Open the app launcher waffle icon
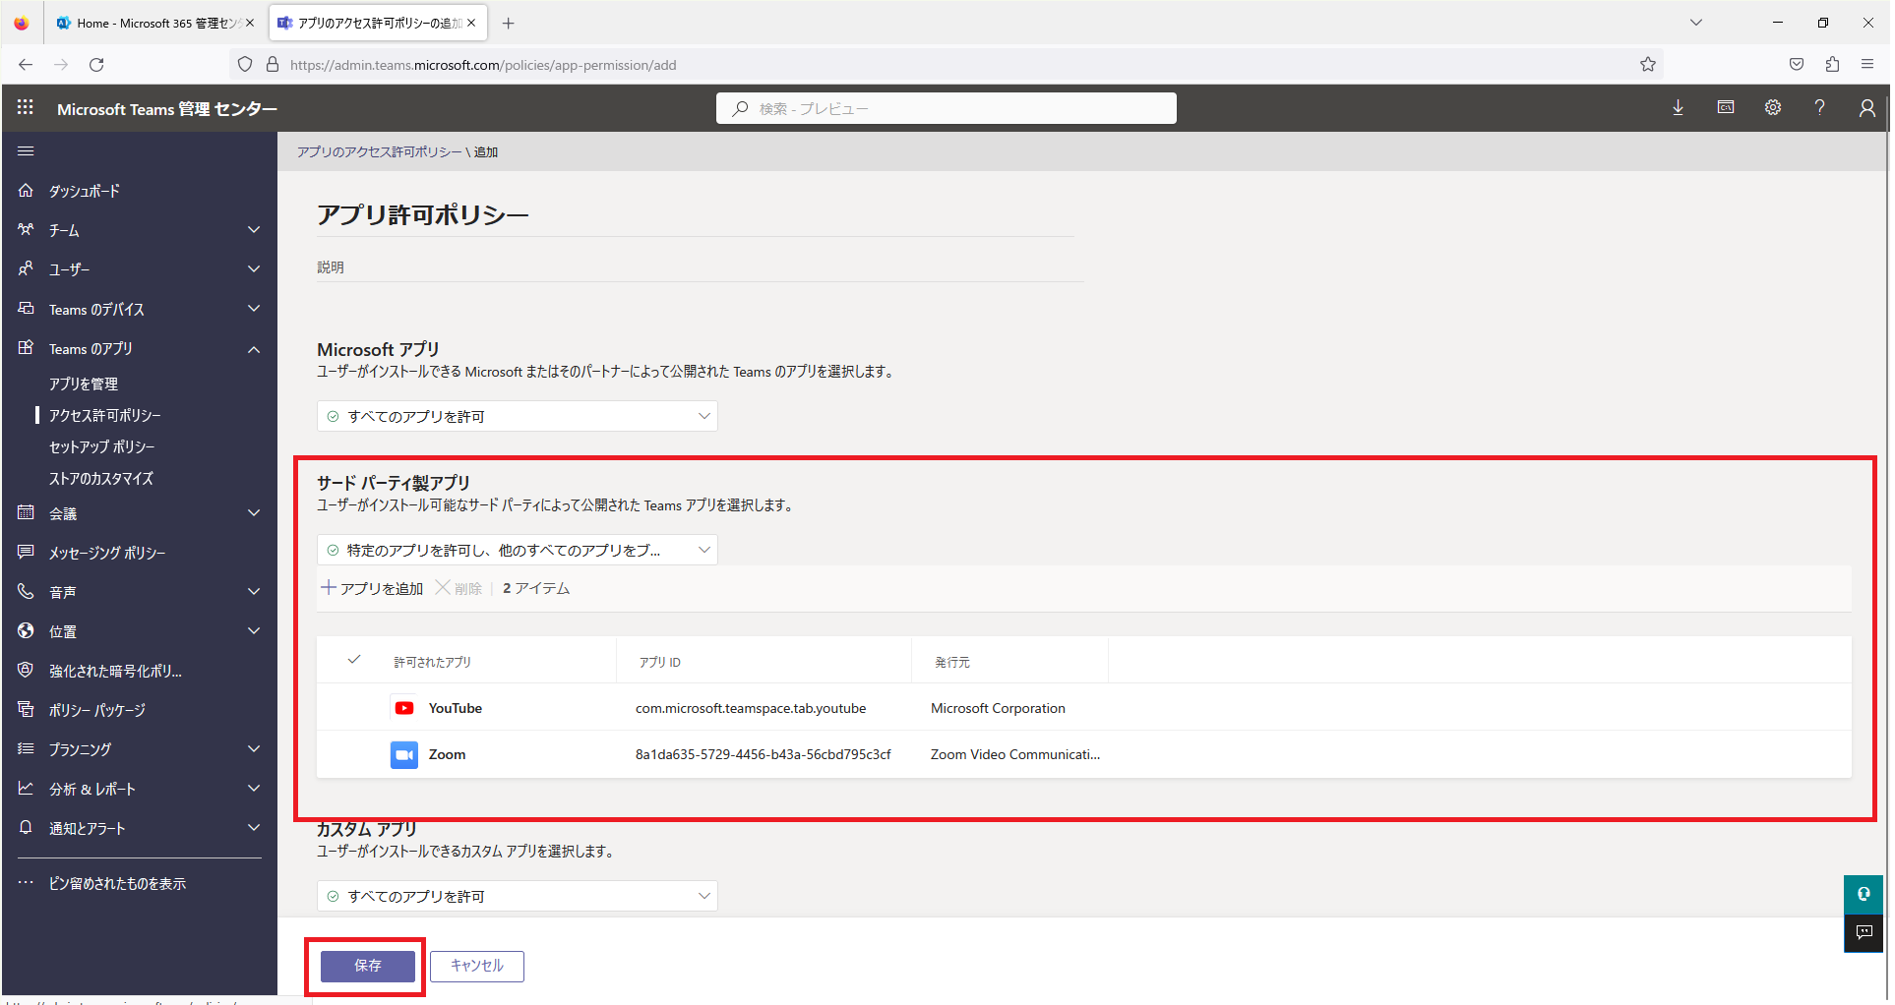 pos(26,108)
